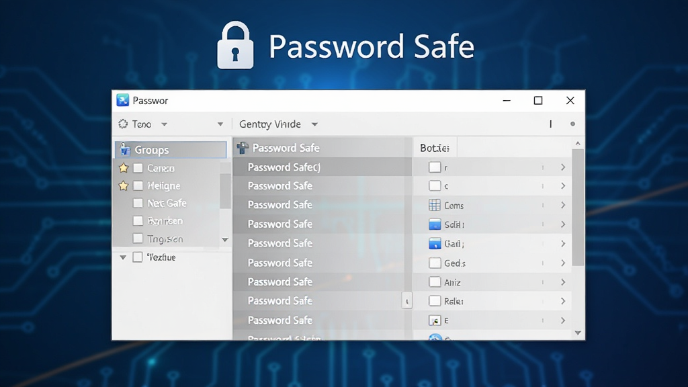This screenshot has height=387, width=688.
Task: Click the Geds label
Action: pyautogui.click(x=455, y=263)
